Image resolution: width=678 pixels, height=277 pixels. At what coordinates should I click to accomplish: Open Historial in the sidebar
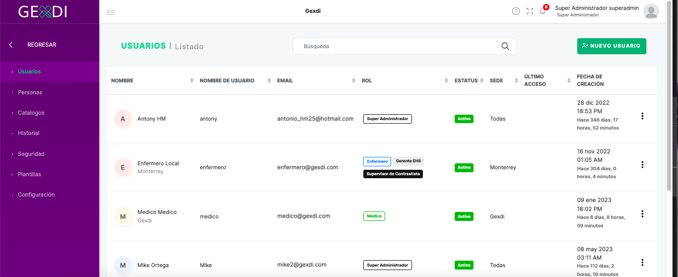[x=28, y=133]
